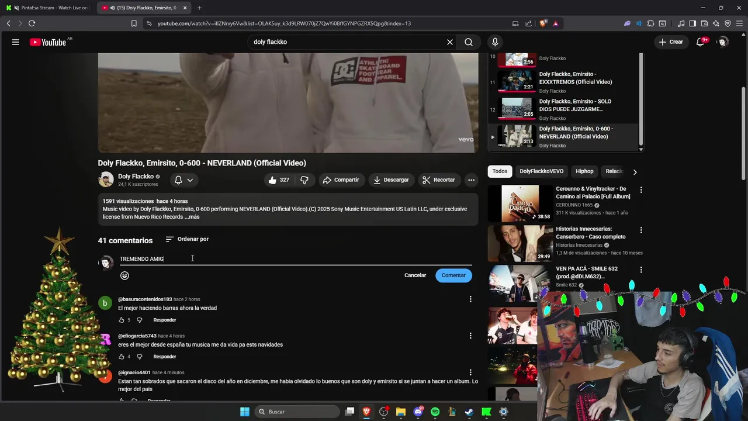
Task: Open the emoji picker for comment
Action: pos(124,275)
